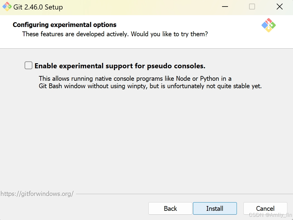
Task: Click the 'These features are developed actively' subtitle
Action: tap(115, 34)
